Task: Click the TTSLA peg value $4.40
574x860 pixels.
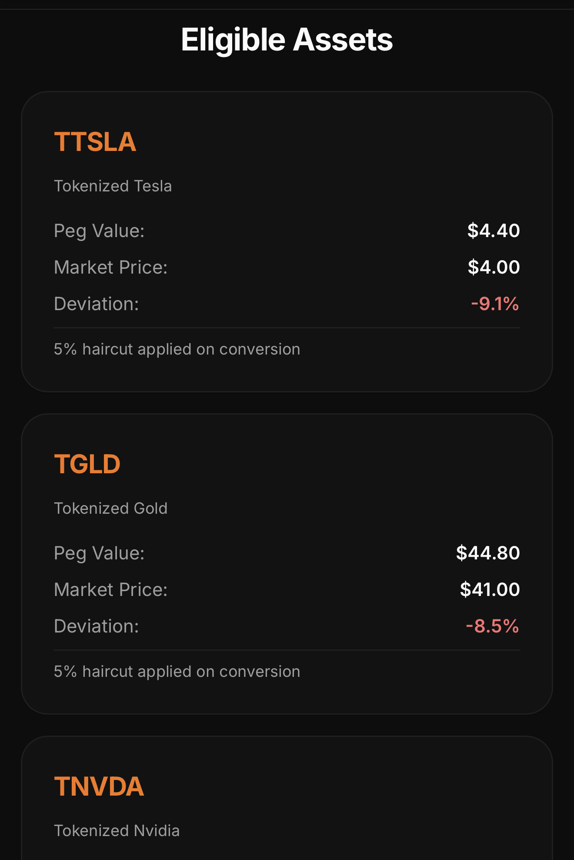Action: tap(493, 231)
